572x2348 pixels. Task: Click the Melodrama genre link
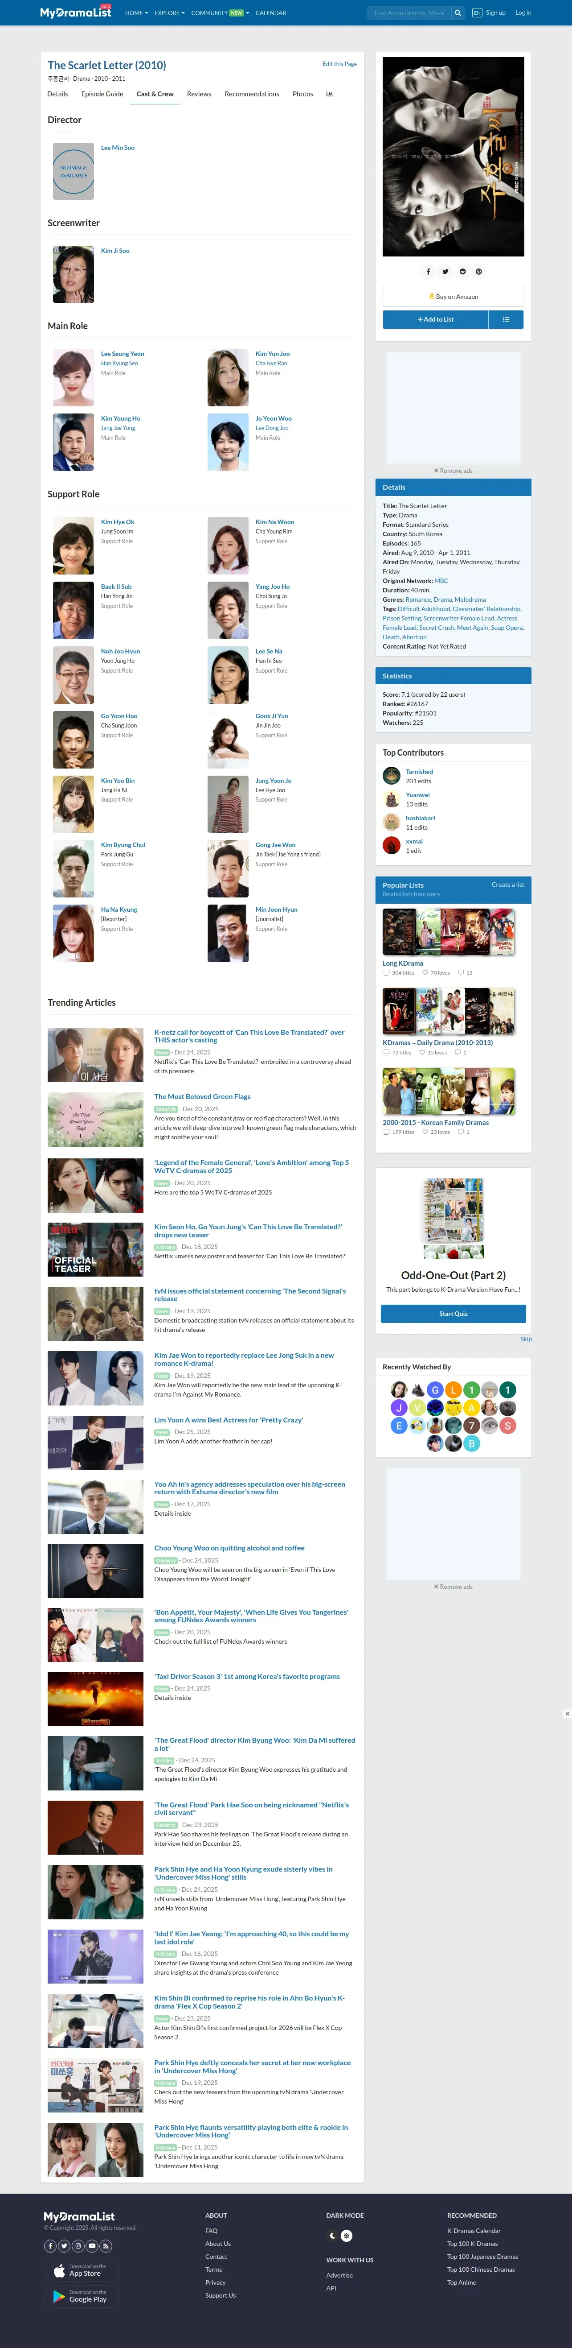tap(470, 600)
